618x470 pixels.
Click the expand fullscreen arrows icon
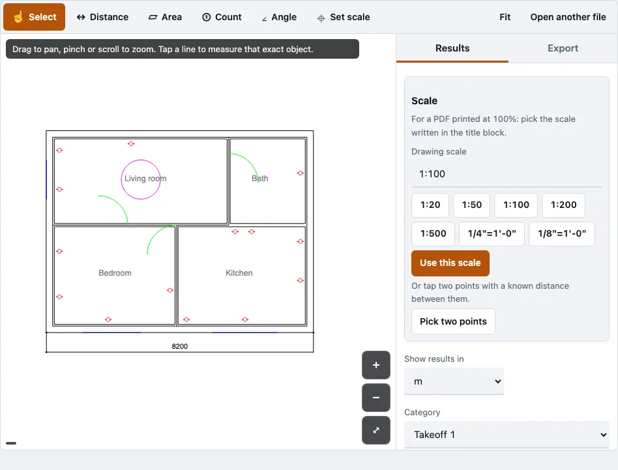376,430
